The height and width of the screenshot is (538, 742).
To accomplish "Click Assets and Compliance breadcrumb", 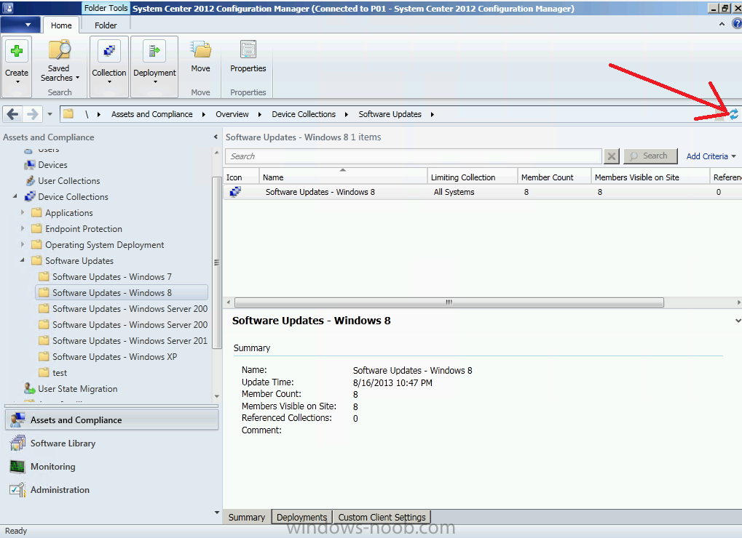I will point(152,114).
